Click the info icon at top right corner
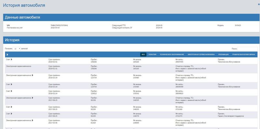The image size is (260, 129). 259,5
